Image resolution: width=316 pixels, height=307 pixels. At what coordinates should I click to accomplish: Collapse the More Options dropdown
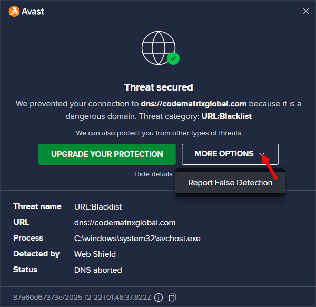(230, 154)
